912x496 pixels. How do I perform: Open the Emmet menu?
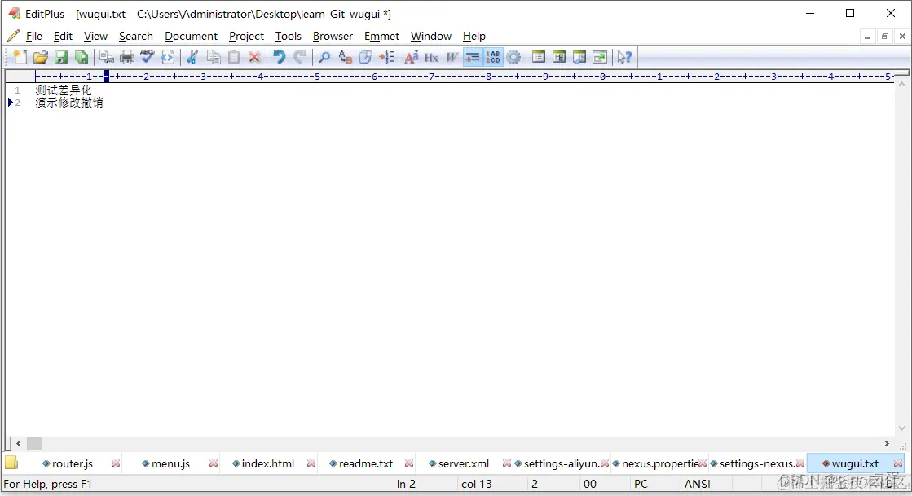click(381, 36)
